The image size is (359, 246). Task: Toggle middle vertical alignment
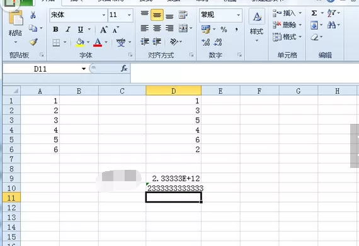[157, 15]
